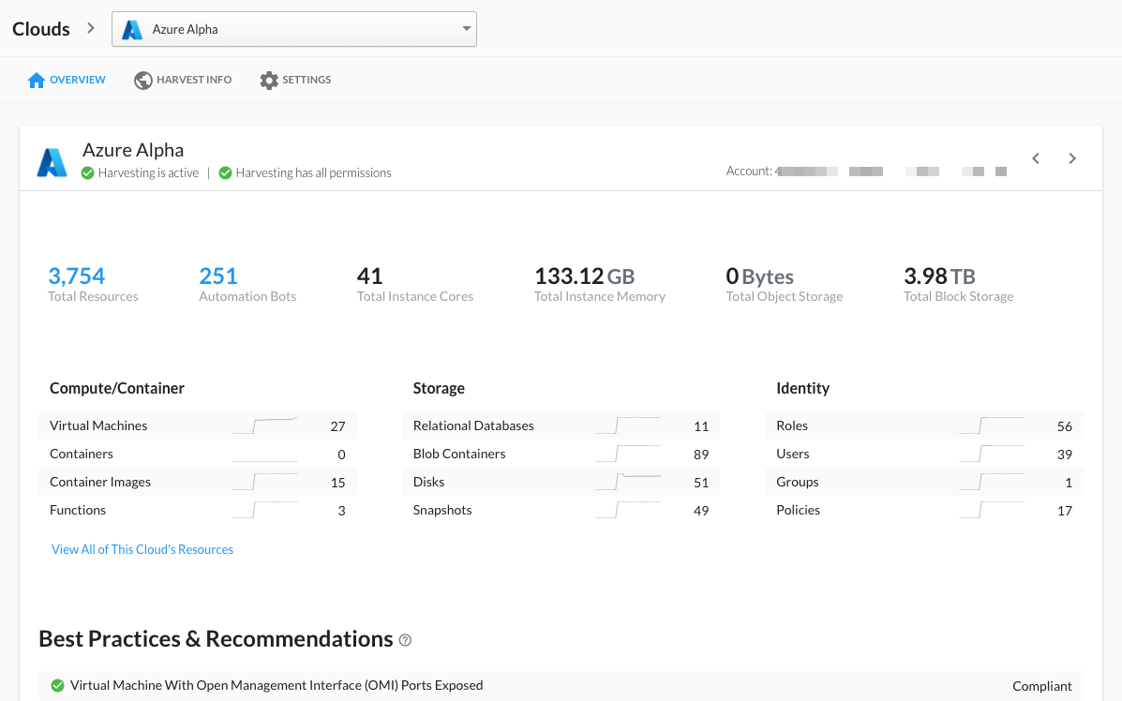The image size is (1122, 701).
Task: Go to next cloud with right chevron
Action: coord(1072,158)
